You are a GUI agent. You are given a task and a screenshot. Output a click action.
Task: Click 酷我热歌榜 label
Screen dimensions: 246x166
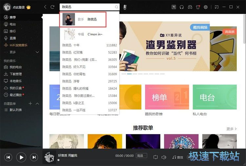(x=154, y=114)
